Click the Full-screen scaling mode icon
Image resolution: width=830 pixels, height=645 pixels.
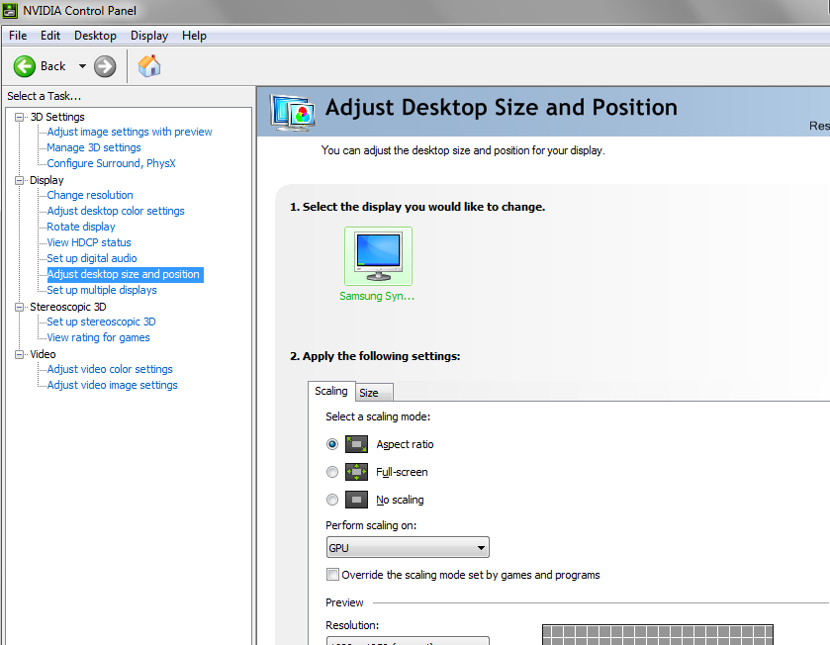356,472
